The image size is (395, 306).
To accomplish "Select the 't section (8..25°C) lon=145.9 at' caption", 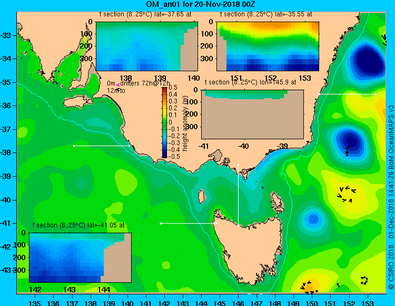I will point(250,82).
